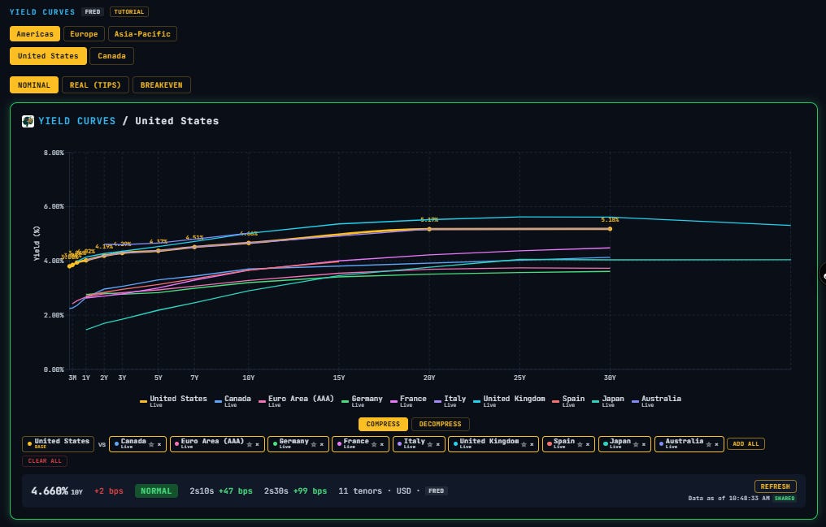
Task: Star the Canada comparison chip
Action: (x=151, y=444)
